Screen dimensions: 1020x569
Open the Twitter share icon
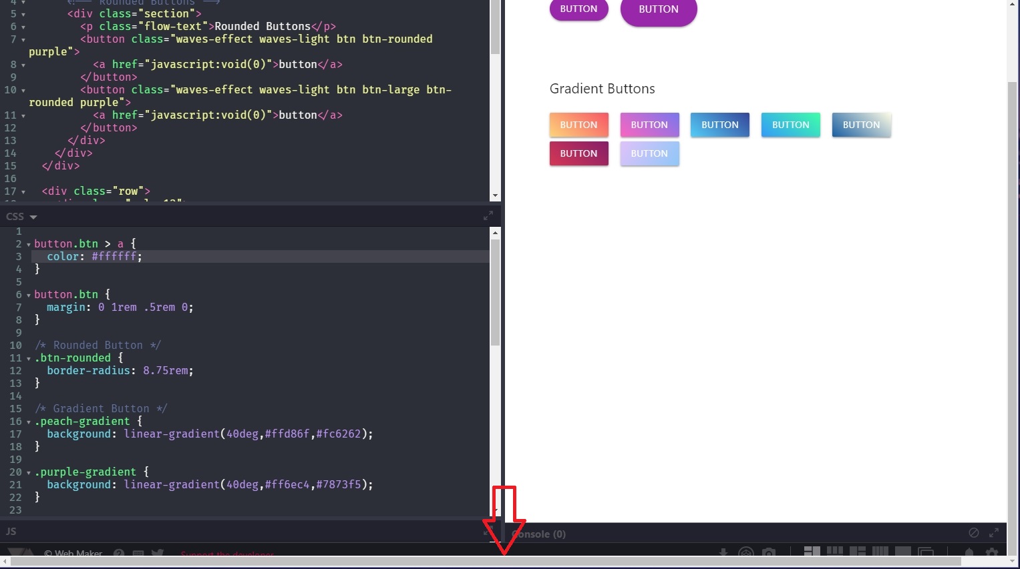[158, 553]
